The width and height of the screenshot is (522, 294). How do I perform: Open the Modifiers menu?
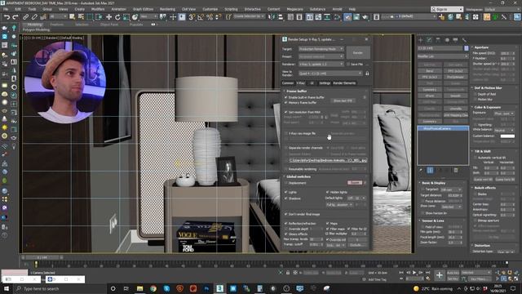pos(98,9)
